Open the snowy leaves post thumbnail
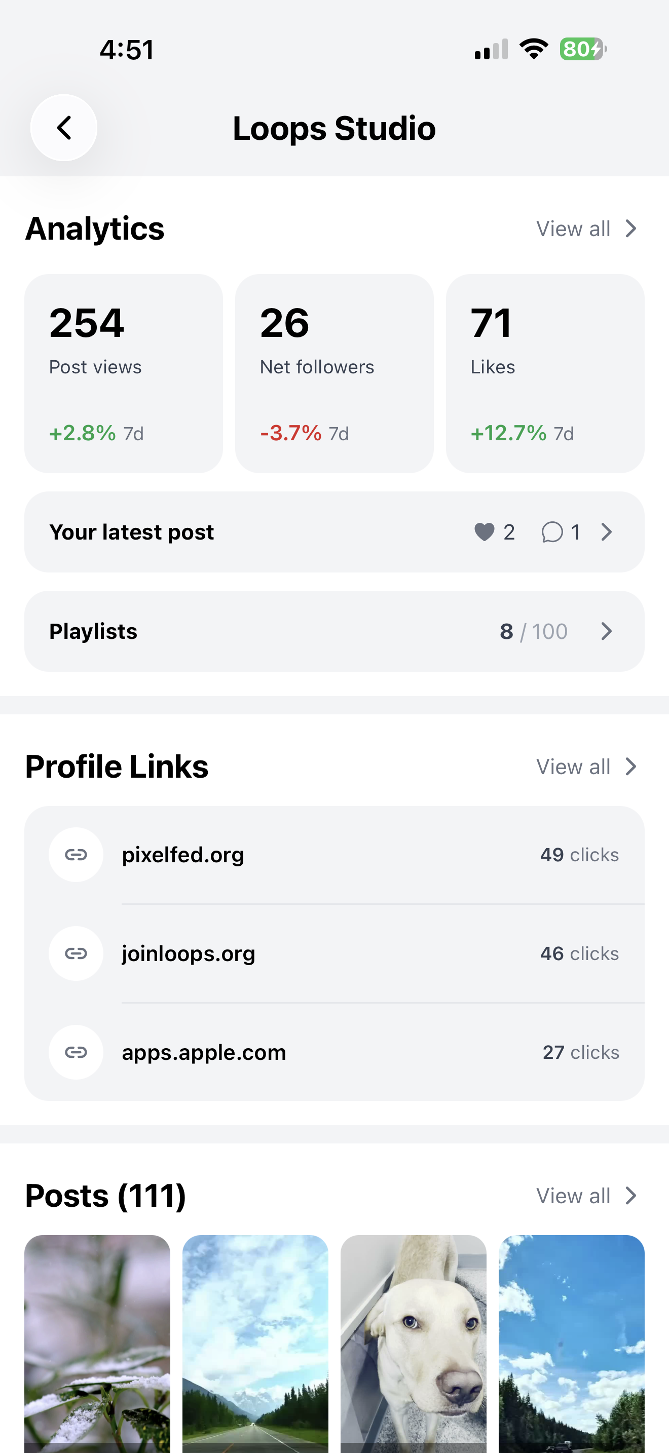The width and height of the screenshot is (669, 1453). 97,1344
